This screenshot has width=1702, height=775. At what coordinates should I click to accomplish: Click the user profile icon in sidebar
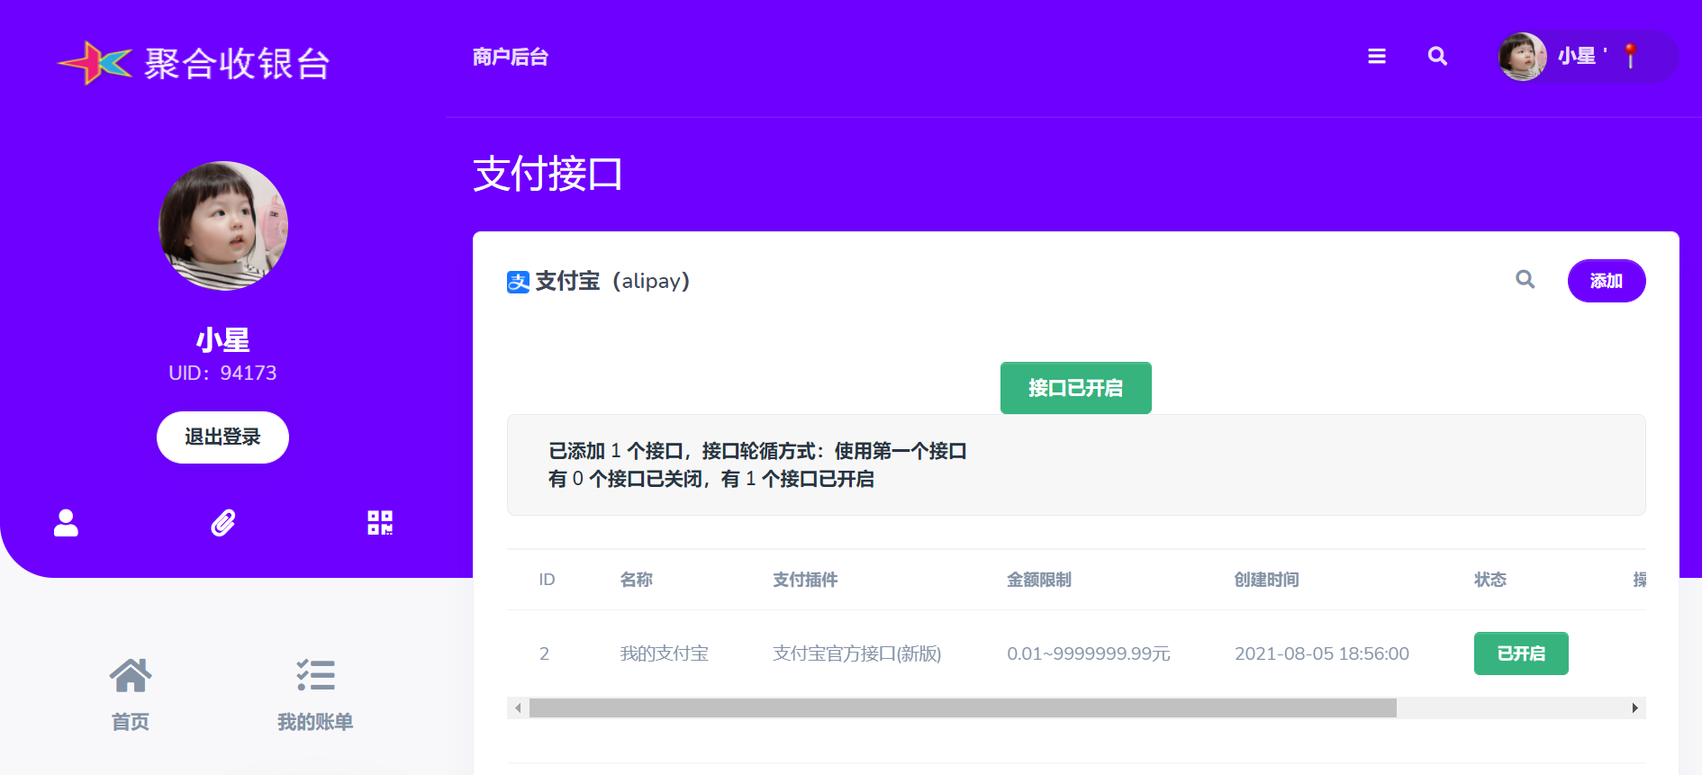(66, 523)
